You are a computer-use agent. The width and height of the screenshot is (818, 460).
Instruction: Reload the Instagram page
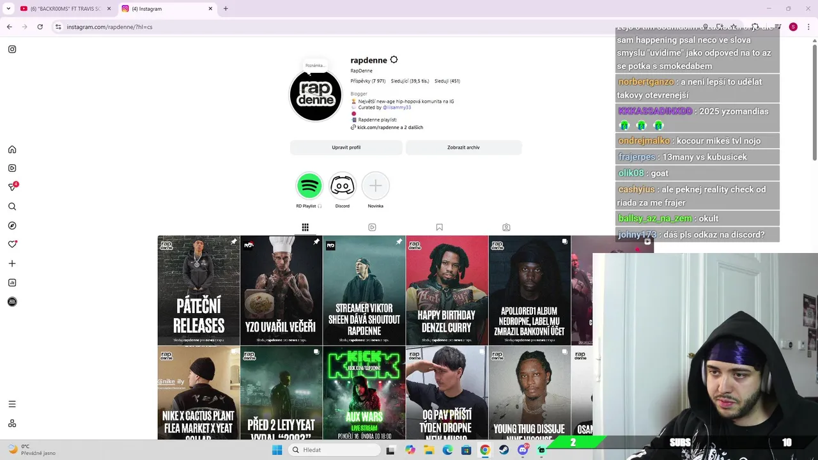[x=40, y=27]
